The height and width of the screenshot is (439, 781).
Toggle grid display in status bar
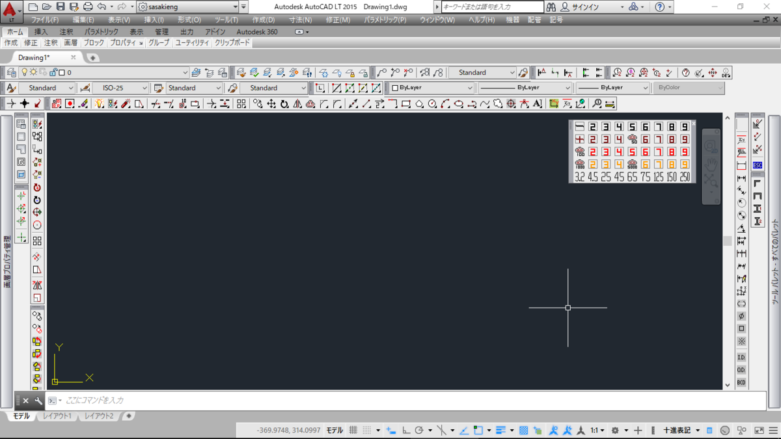[x=354, y=430]
